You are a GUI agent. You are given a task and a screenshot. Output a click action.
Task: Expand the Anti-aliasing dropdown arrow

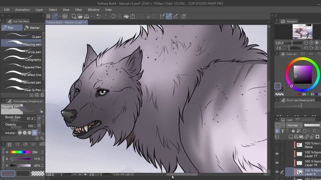coord(39,133)
